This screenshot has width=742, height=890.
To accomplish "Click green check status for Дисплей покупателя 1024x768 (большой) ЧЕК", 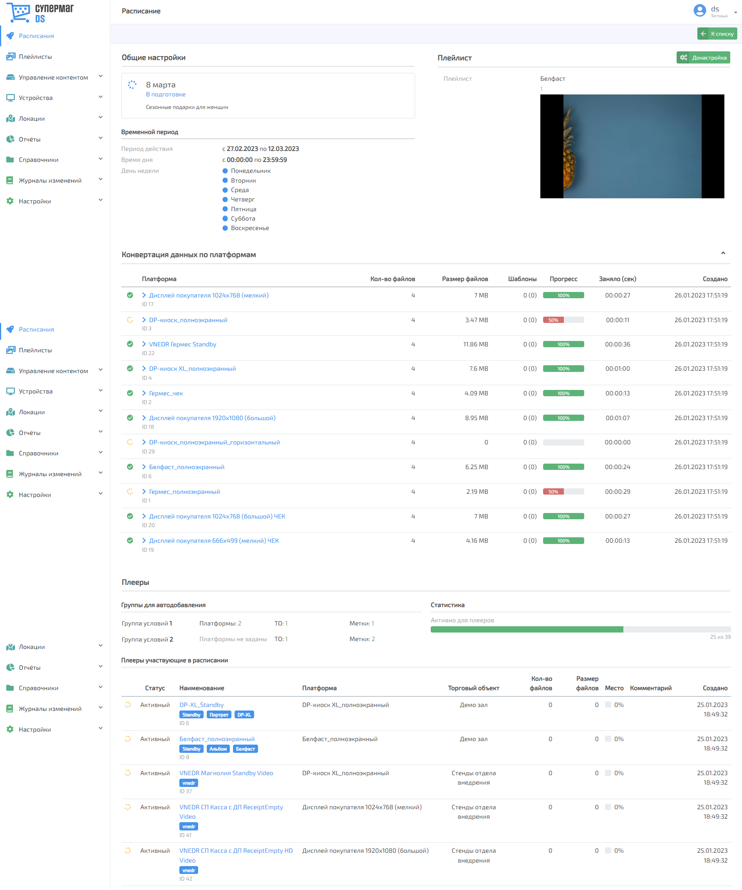I will click(x=130, y=516).
